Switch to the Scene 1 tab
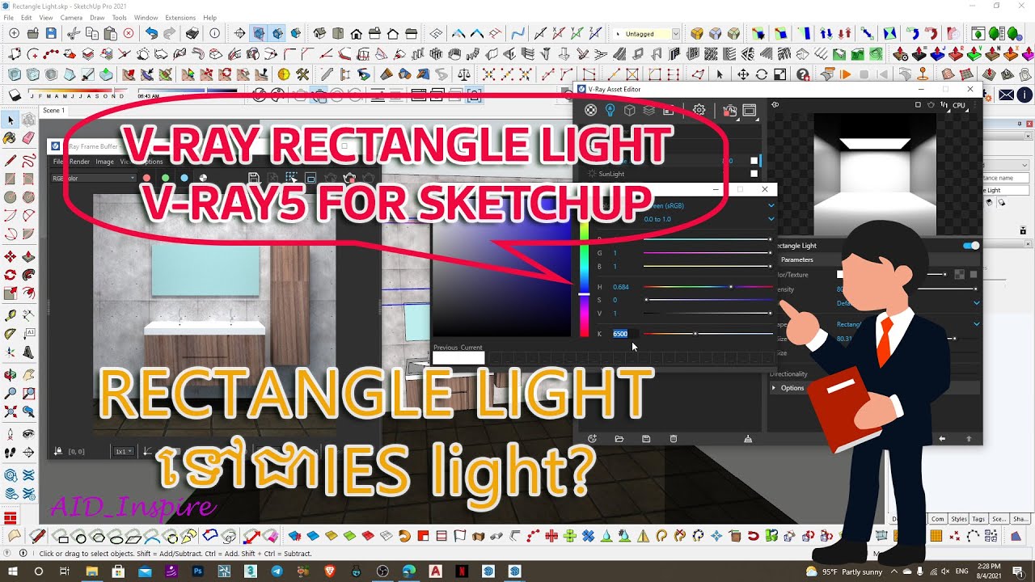Image resolution: width=1035 pixels, height=582 pixels. coord(53,110)
